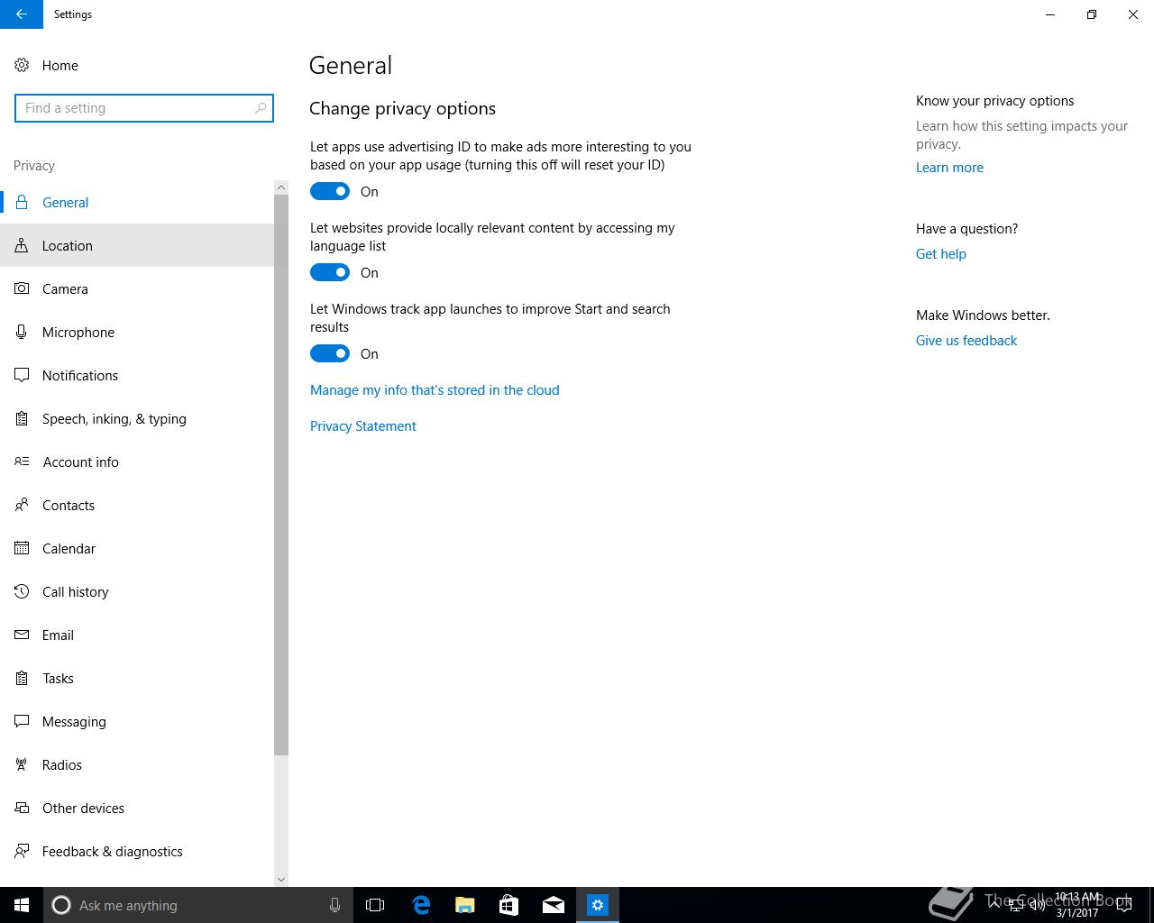Image resolution: width=1154 pixels, height=923 pixels.
Task: Click the Settings gear icon in taskbar
Action: [598, 905]
